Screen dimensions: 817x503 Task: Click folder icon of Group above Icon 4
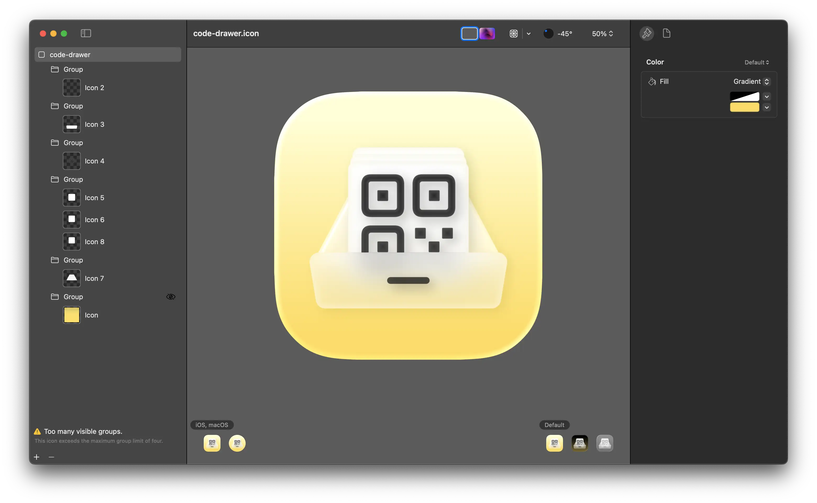[x=55, y=142]
